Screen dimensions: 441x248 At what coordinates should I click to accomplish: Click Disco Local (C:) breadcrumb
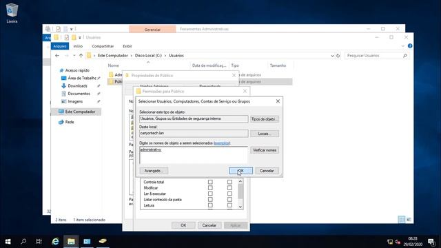148,56
